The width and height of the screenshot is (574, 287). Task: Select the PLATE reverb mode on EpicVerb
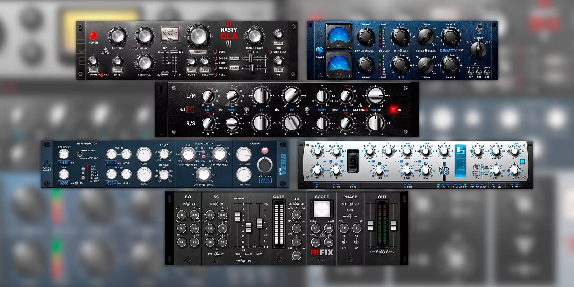click(x=87, y=169)
